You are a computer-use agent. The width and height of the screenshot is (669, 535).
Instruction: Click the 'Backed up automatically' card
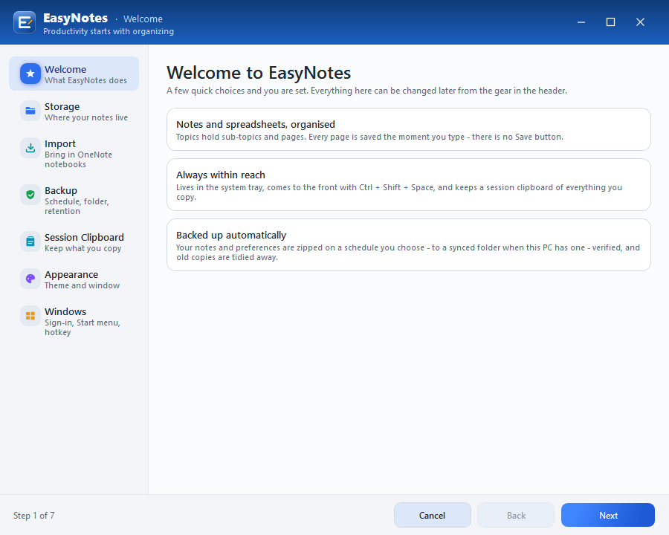[x=409, y=245]
